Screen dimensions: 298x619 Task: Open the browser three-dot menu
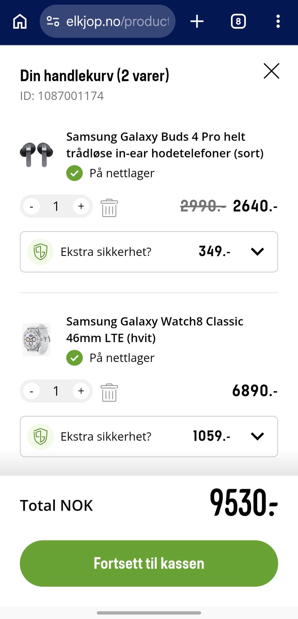click(278, 21)
